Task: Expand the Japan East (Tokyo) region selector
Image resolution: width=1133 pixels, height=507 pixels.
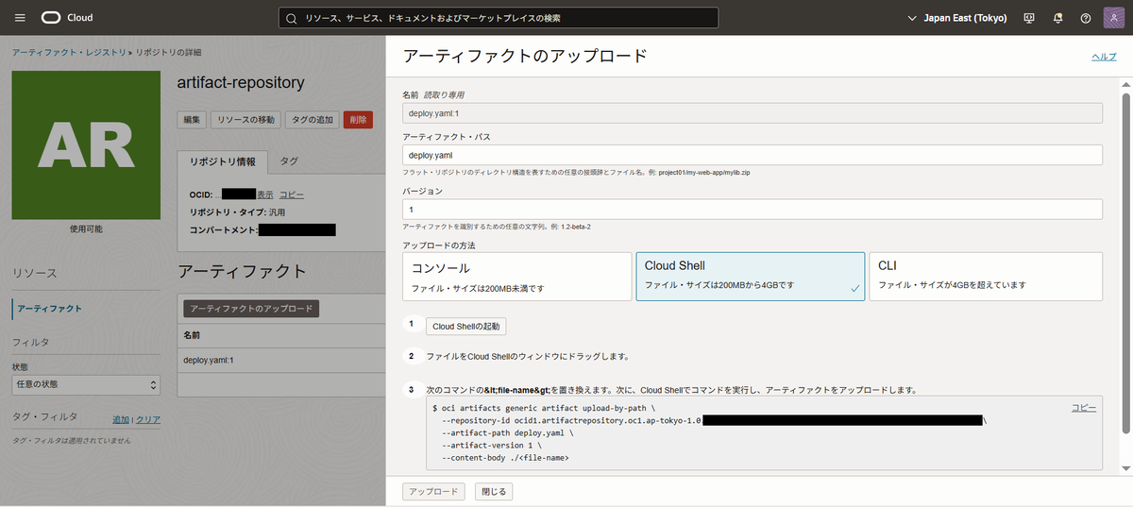Action: [956, 18]
